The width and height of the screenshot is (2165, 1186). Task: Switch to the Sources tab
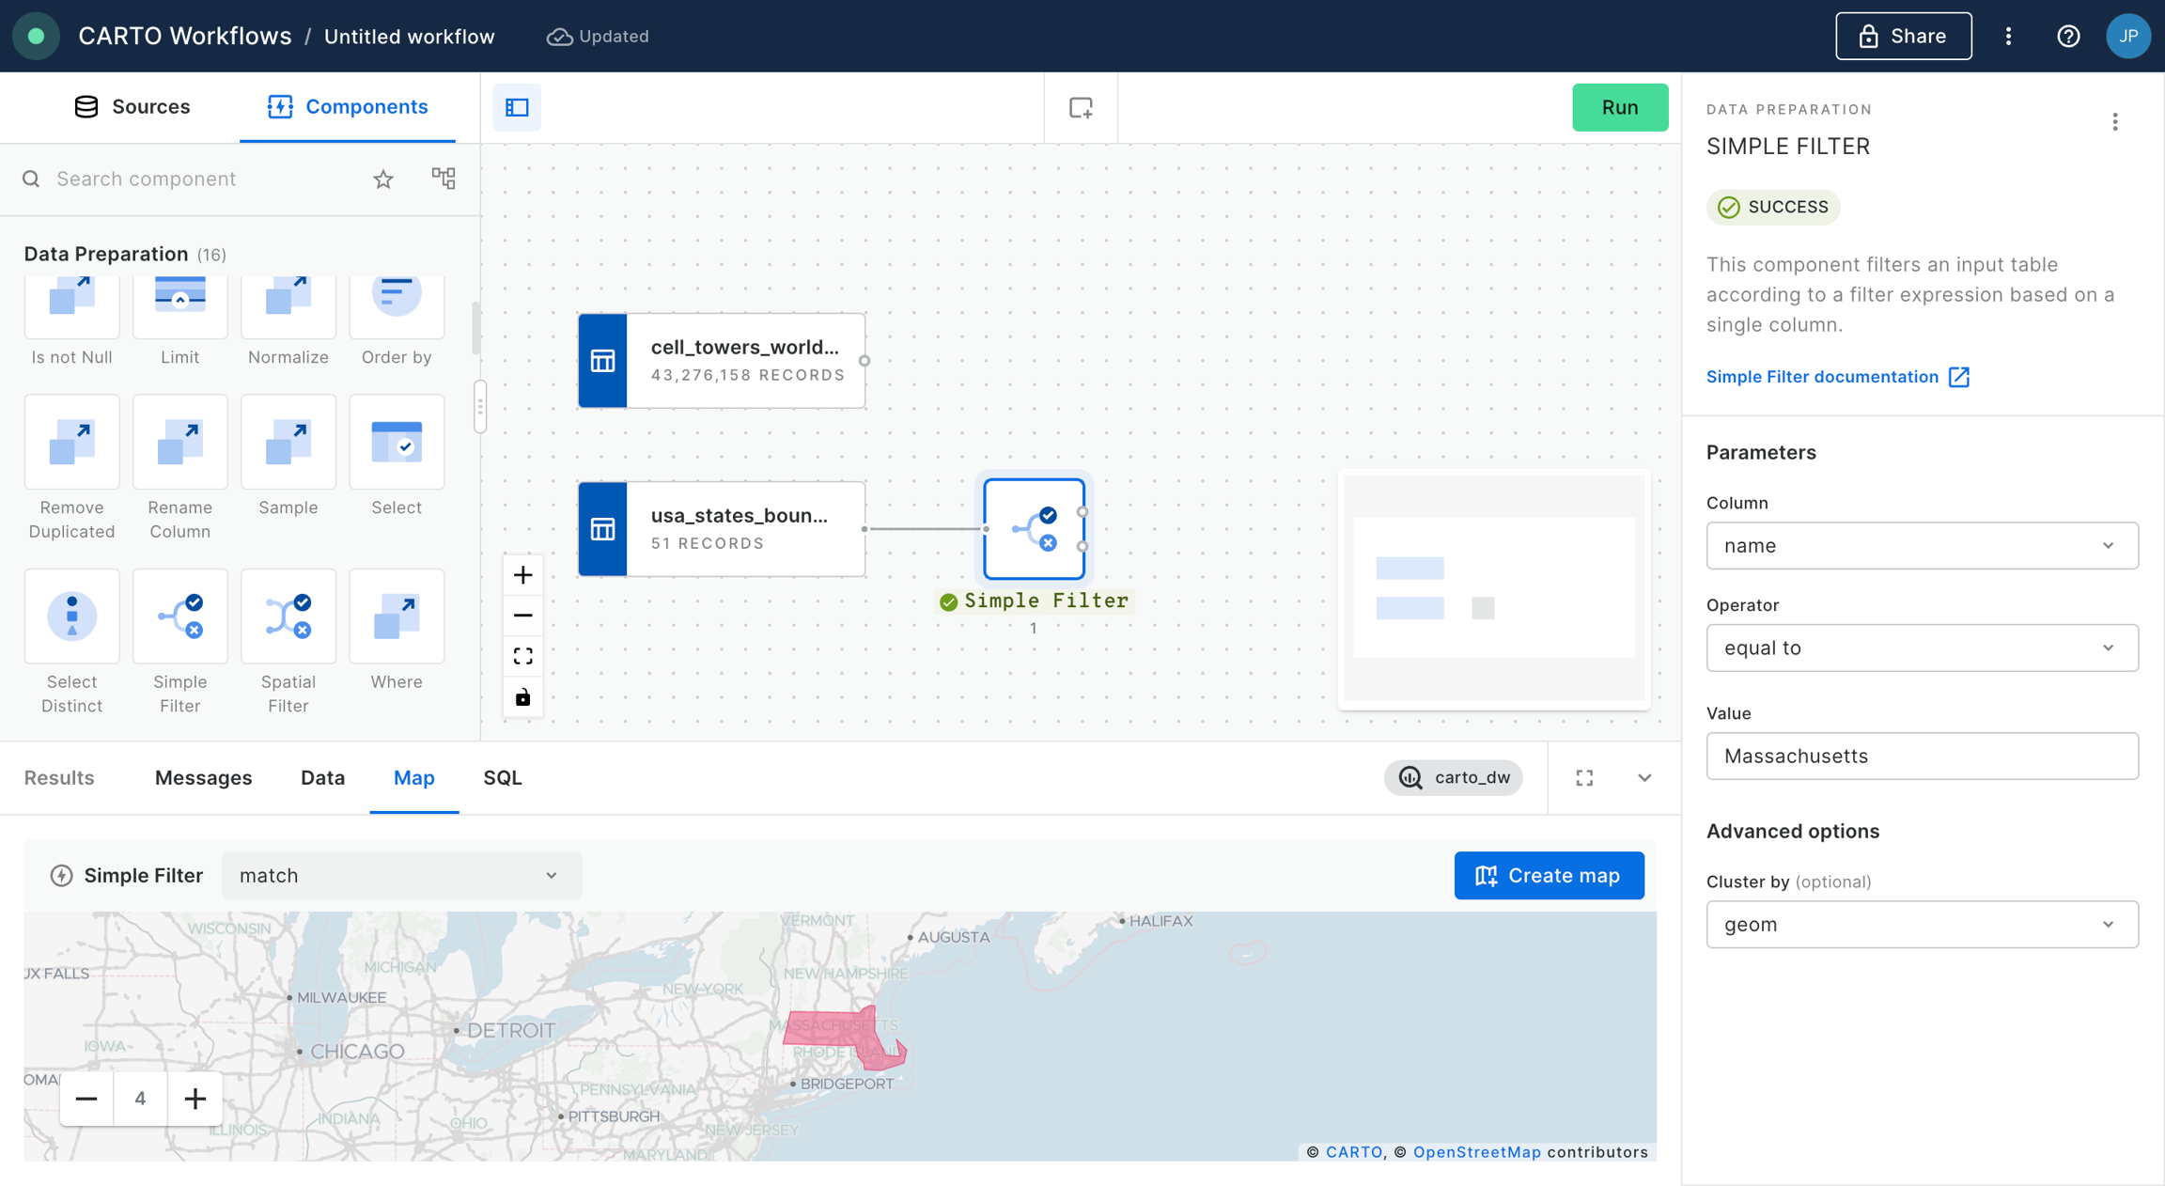click(132, 107)
